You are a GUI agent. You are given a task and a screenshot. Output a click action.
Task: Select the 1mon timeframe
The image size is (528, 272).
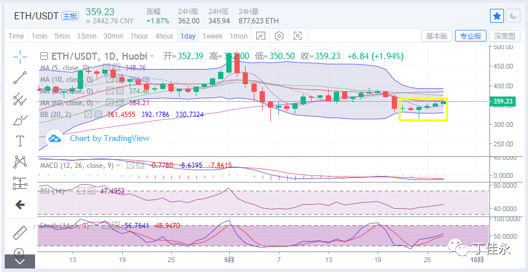click(239, 36)
